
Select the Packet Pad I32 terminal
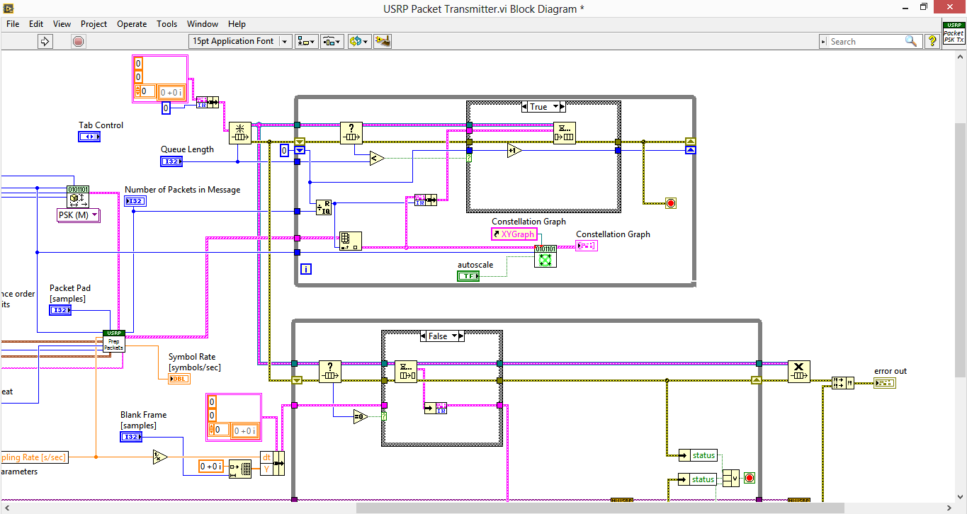[x=60, y=310]
